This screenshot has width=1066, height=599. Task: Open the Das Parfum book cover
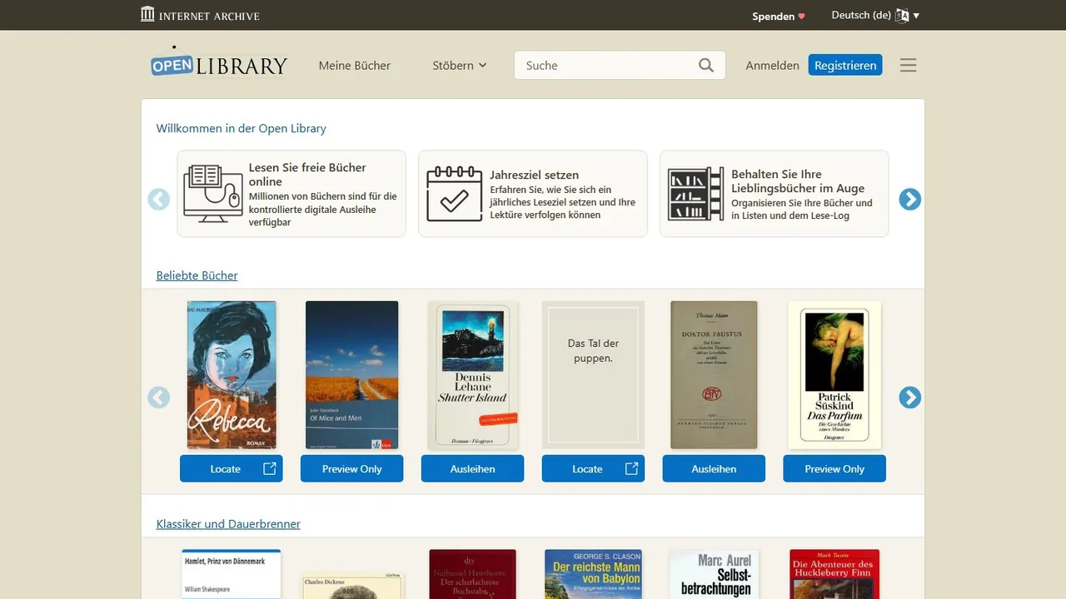(834, 375)
